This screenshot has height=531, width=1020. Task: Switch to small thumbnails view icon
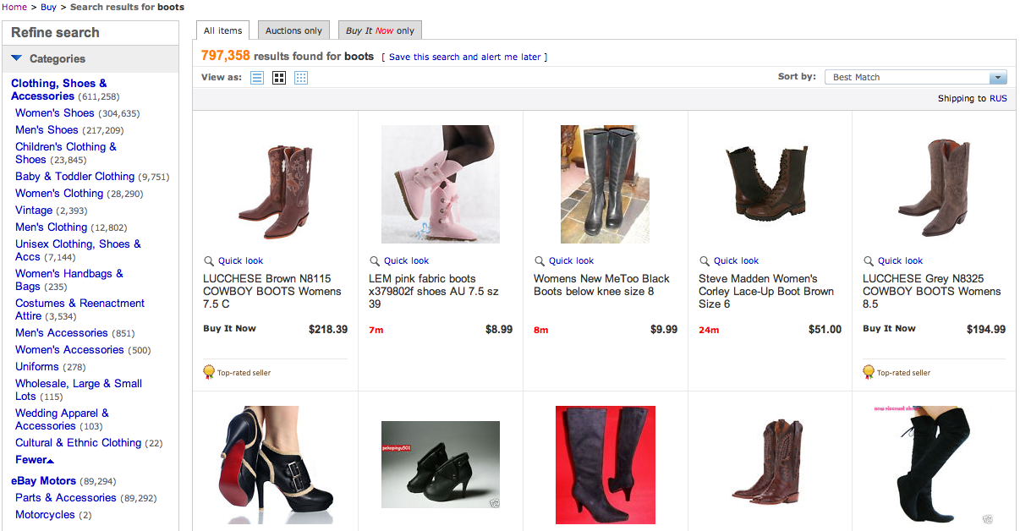click(301, 78)
